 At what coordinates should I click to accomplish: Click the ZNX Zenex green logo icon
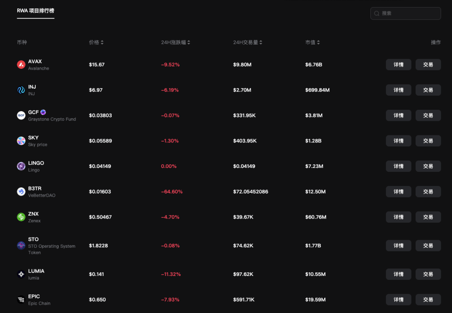[x=21, y=217]
